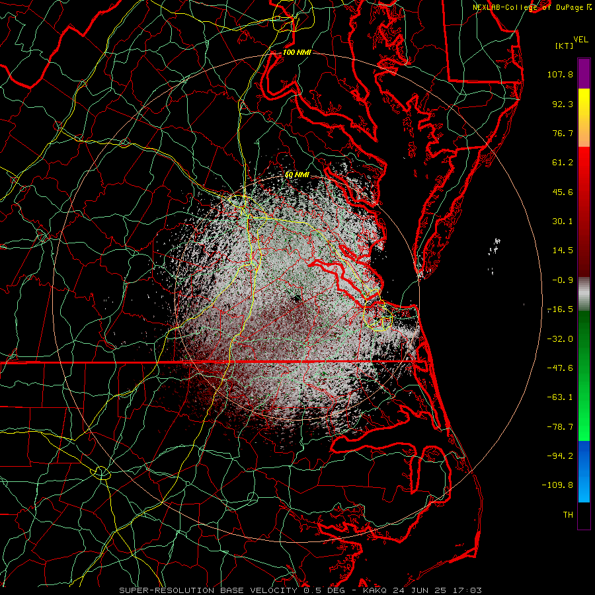This screenshot has height=595, width=595.
Task: Click the 100 NMI range ring label
Action: pyautogui.click(x=297, y=52)
